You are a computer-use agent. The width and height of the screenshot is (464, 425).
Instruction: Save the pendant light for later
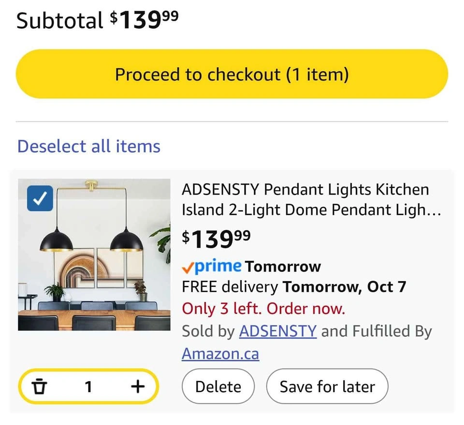pos(327,386)
